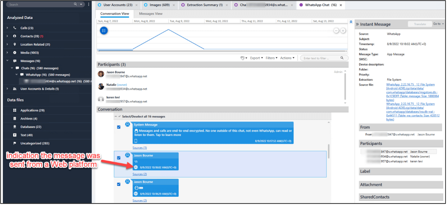Open the Filters dropdown
This screenshot has width=447, height=205.
pyautogui.click(x=271, y=58)
